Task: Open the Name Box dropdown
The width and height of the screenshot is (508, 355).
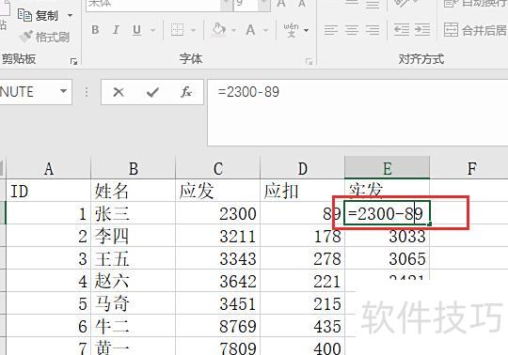Action: click(64, 91)
